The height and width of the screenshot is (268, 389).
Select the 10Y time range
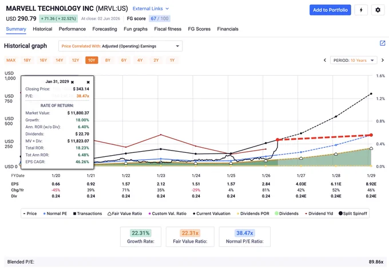click(92, 60)
